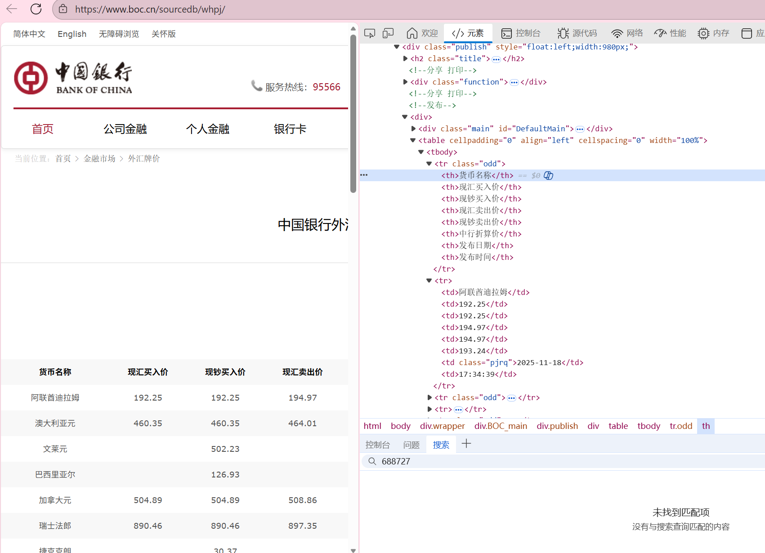Viewport: 765px width, 553px height.
Task: Open the 性能 performance tab
Action: point(670,33)
